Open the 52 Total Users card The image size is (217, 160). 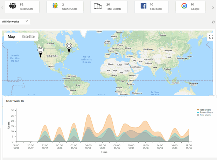click(x=22, y=7)
